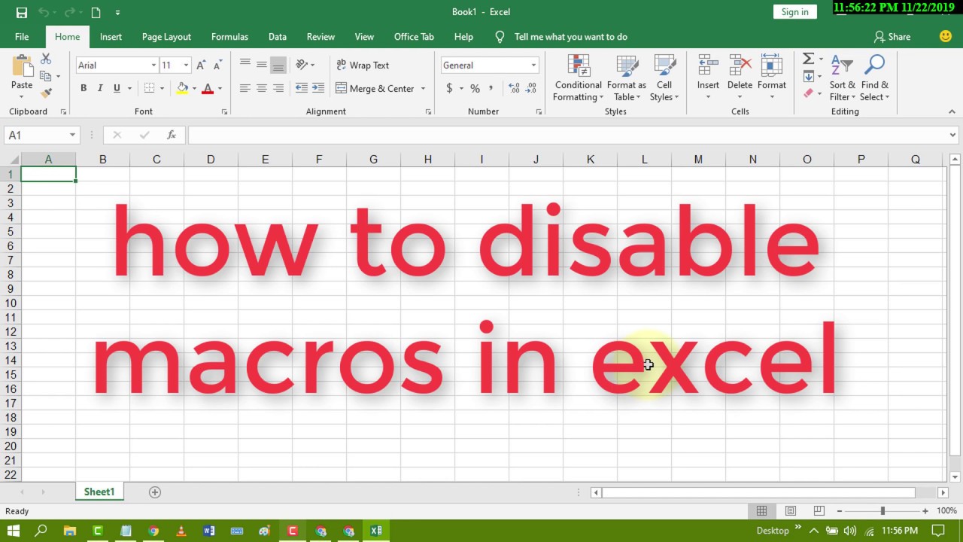The width and height of the screenshot is (963, 542).
Task: Select middle align icon
Action: point(262,65)
